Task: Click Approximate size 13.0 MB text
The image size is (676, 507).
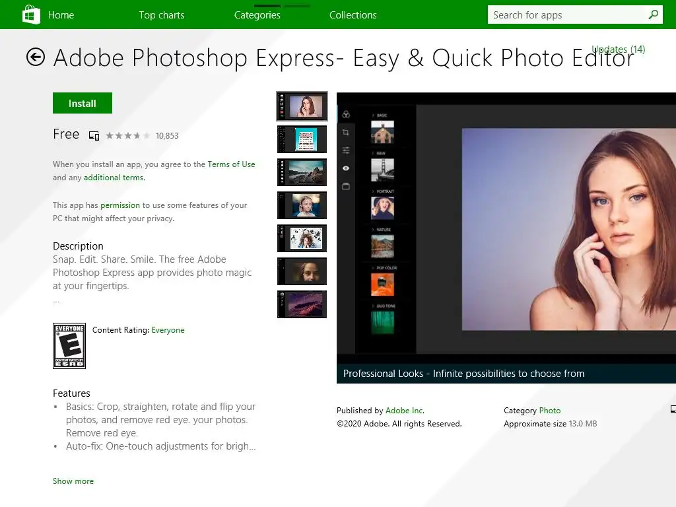Action: click(x=550, y=424)
